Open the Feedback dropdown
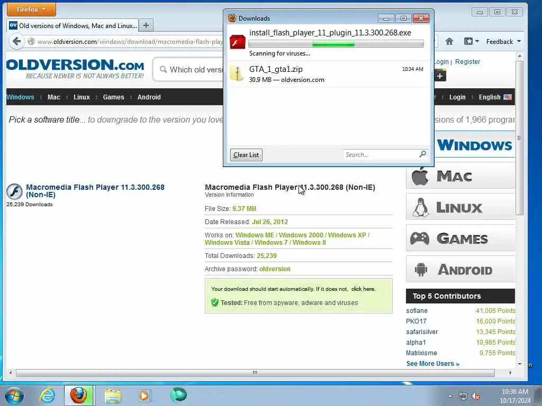This screenshot has width=542, height=406. 503,41
